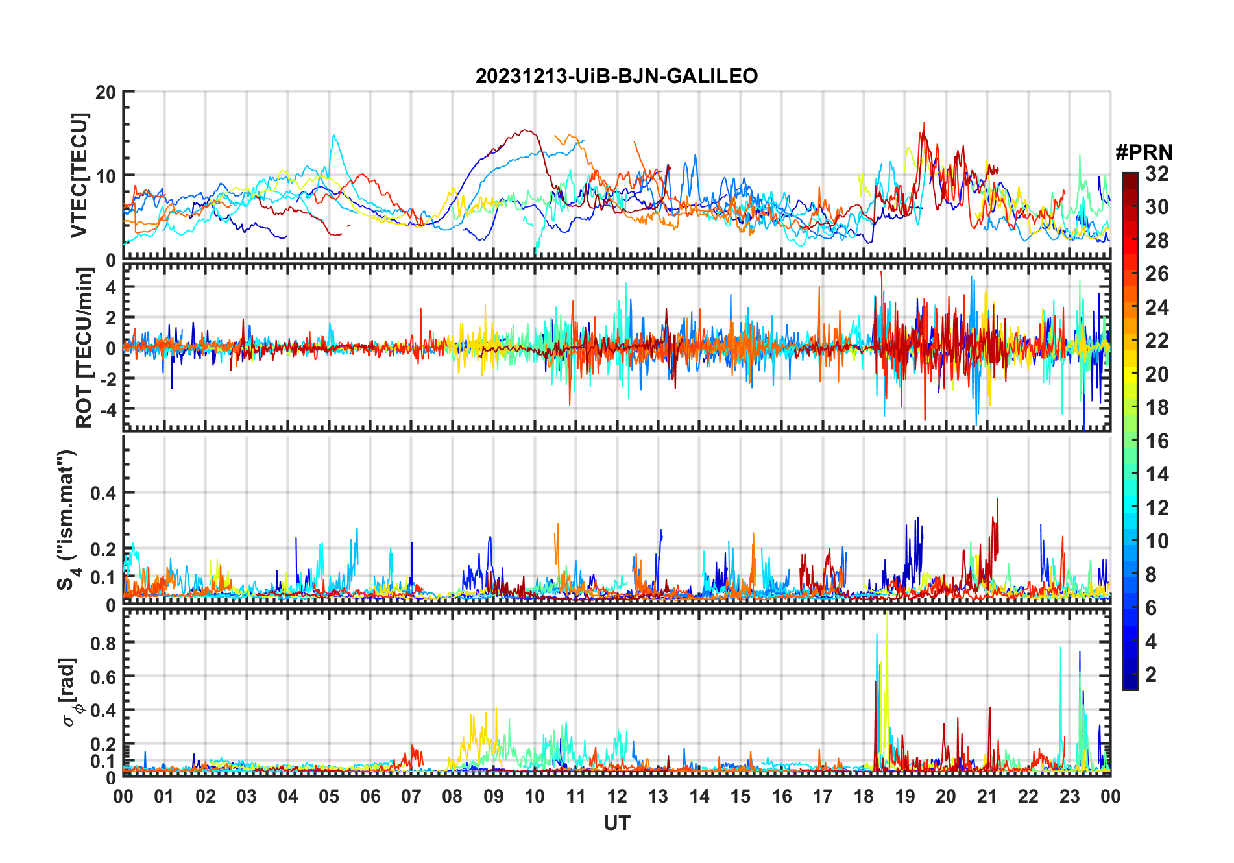Click UT axis tick label 11

click(576, 796)
